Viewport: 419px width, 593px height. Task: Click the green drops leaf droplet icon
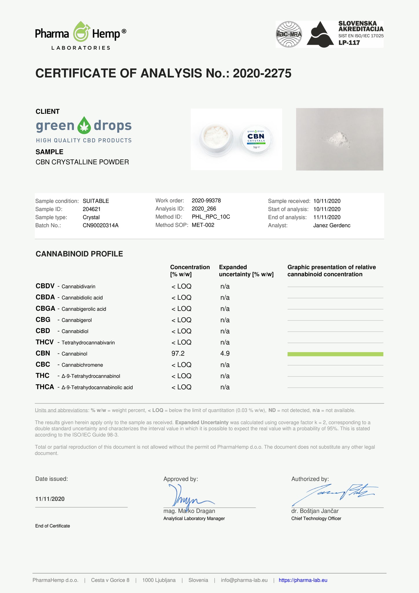tap(84, 126)
